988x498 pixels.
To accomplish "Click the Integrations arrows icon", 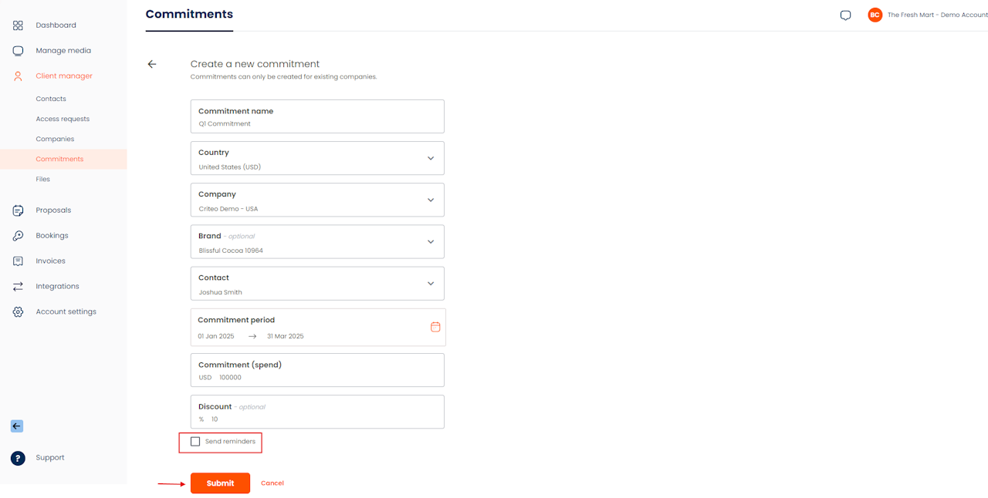I will pyautogui.click(x=18, y=287).
